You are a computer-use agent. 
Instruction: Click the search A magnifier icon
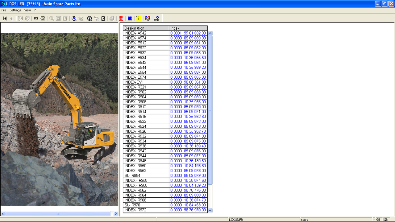74,18
